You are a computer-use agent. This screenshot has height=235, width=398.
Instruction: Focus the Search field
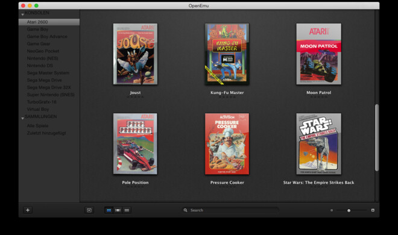tap(230, 210)
